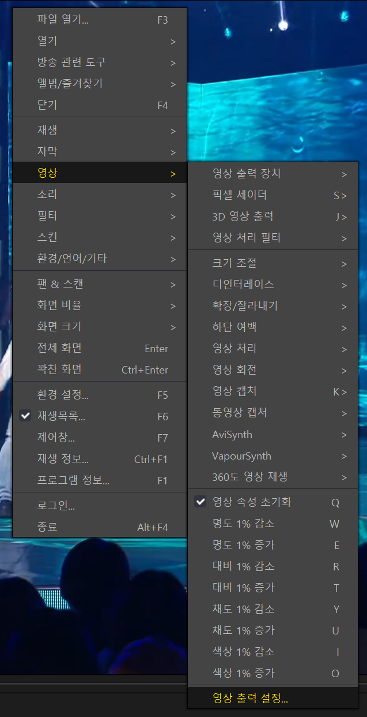Open 화면 비율 submenu
Viewport: 367px width, 717px height.
[100, 305]
